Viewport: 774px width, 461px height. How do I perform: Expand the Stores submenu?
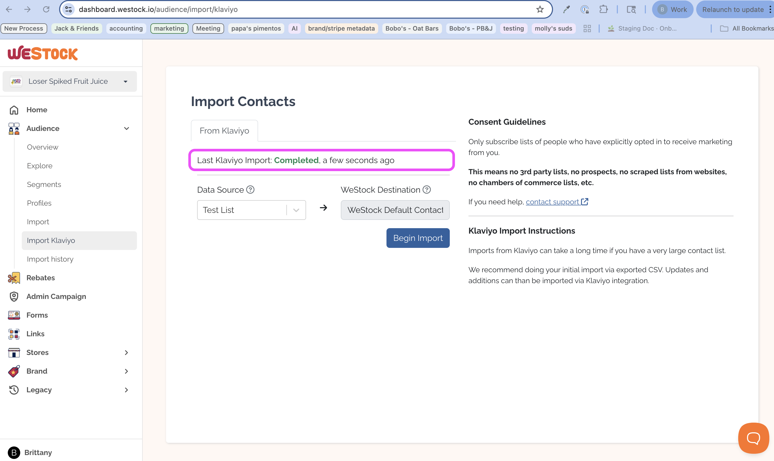click(127, 353)
